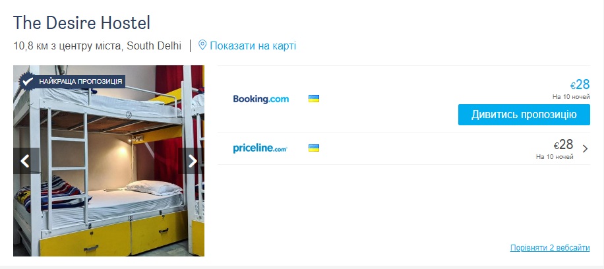This screenshot has width=604, height=269.
Task: Click the priceline.com logo
Action: point(260,148)
